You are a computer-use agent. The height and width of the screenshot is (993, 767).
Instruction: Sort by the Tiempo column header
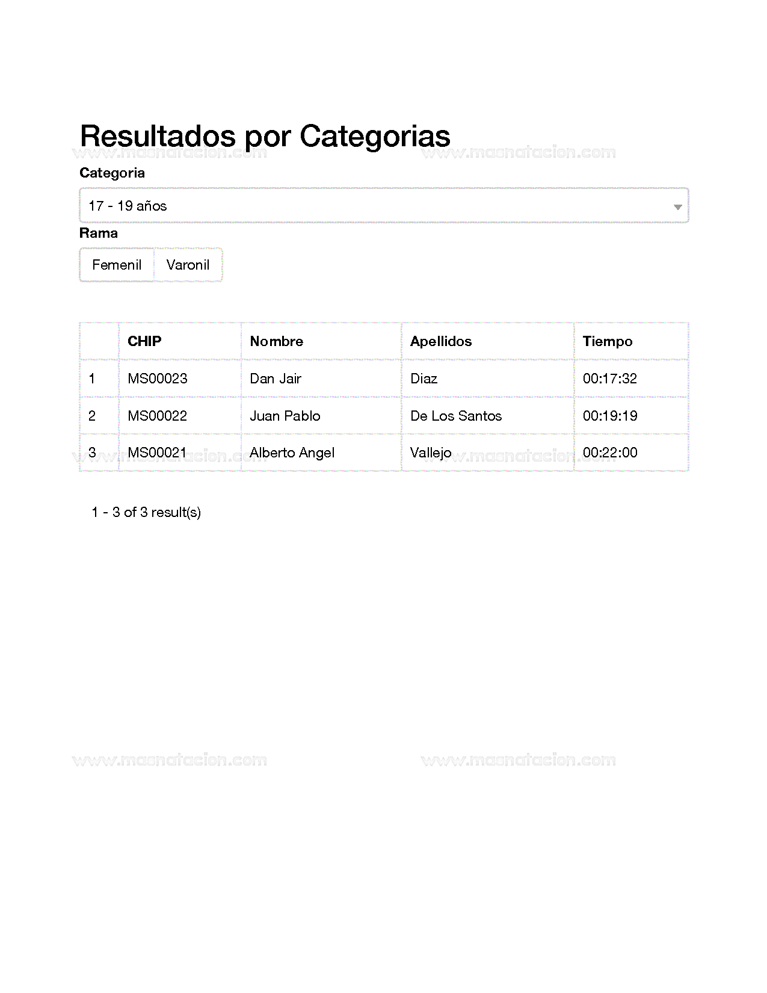[x=608, y=341]
